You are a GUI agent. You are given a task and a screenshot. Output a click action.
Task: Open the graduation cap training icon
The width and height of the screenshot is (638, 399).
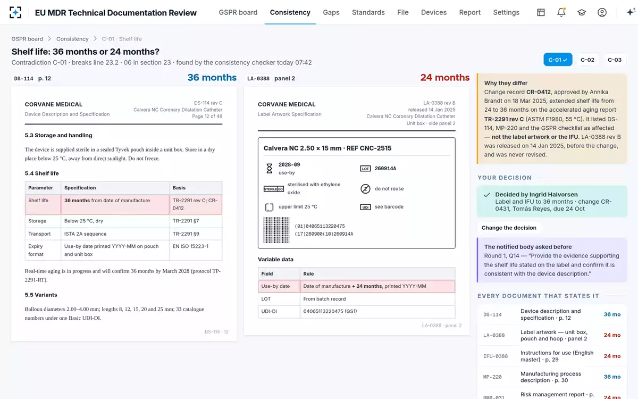[x=582, y=12]
